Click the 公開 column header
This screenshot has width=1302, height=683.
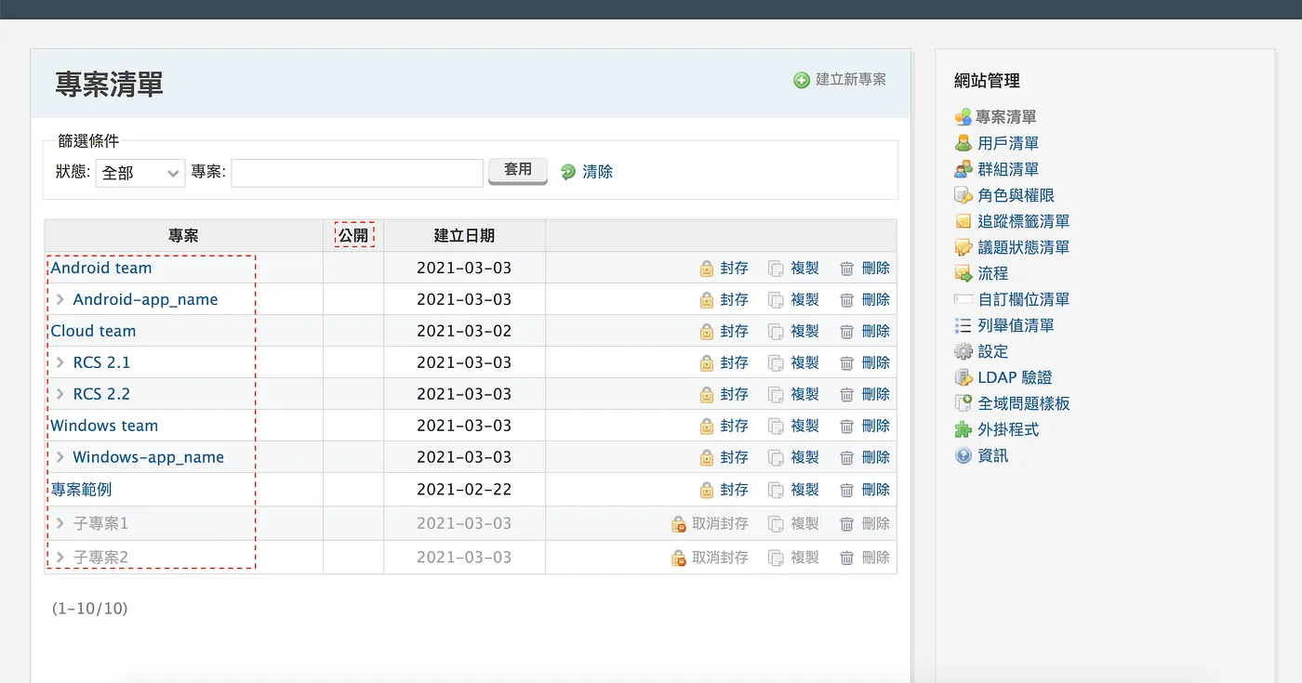(x=353, y=236)
